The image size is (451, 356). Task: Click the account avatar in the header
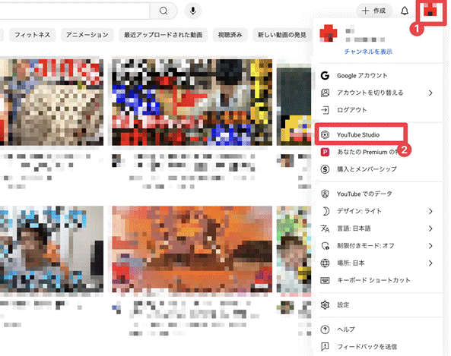pyautogui.click(x=430, y=11)
